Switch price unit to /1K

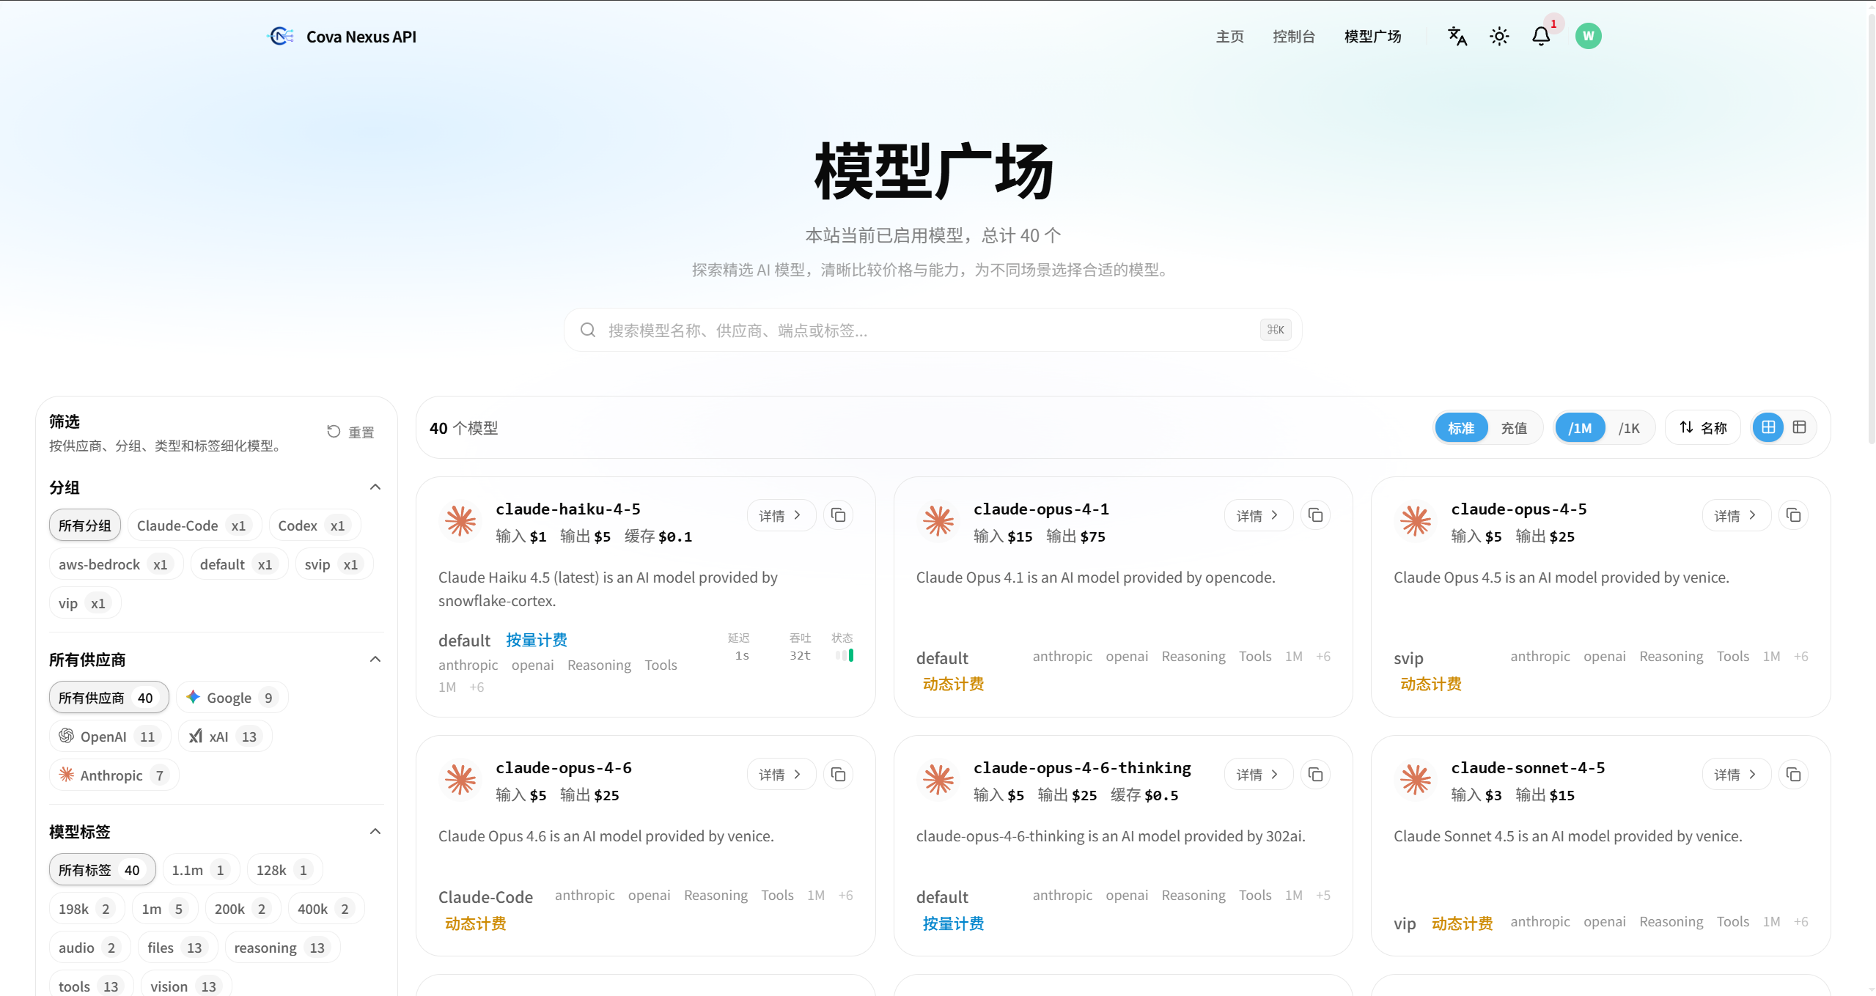[1629, 428]
